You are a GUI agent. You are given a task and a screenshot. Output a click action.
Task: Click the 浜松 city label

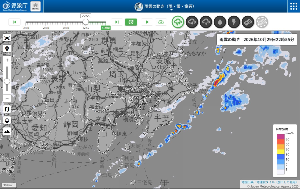point(58,144)
